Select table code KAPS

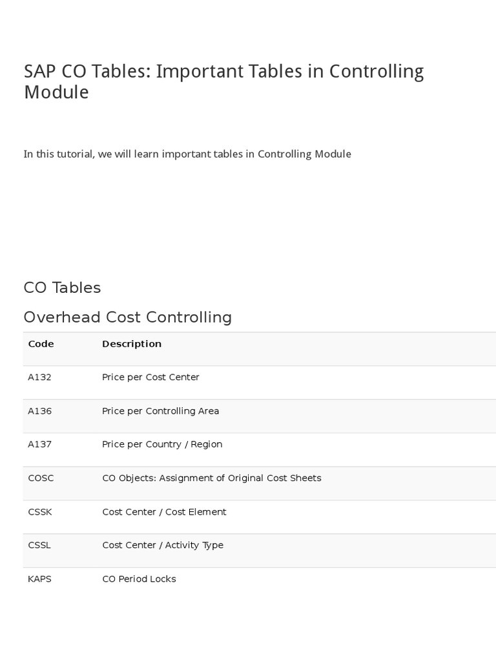click(x=39, y=579)
